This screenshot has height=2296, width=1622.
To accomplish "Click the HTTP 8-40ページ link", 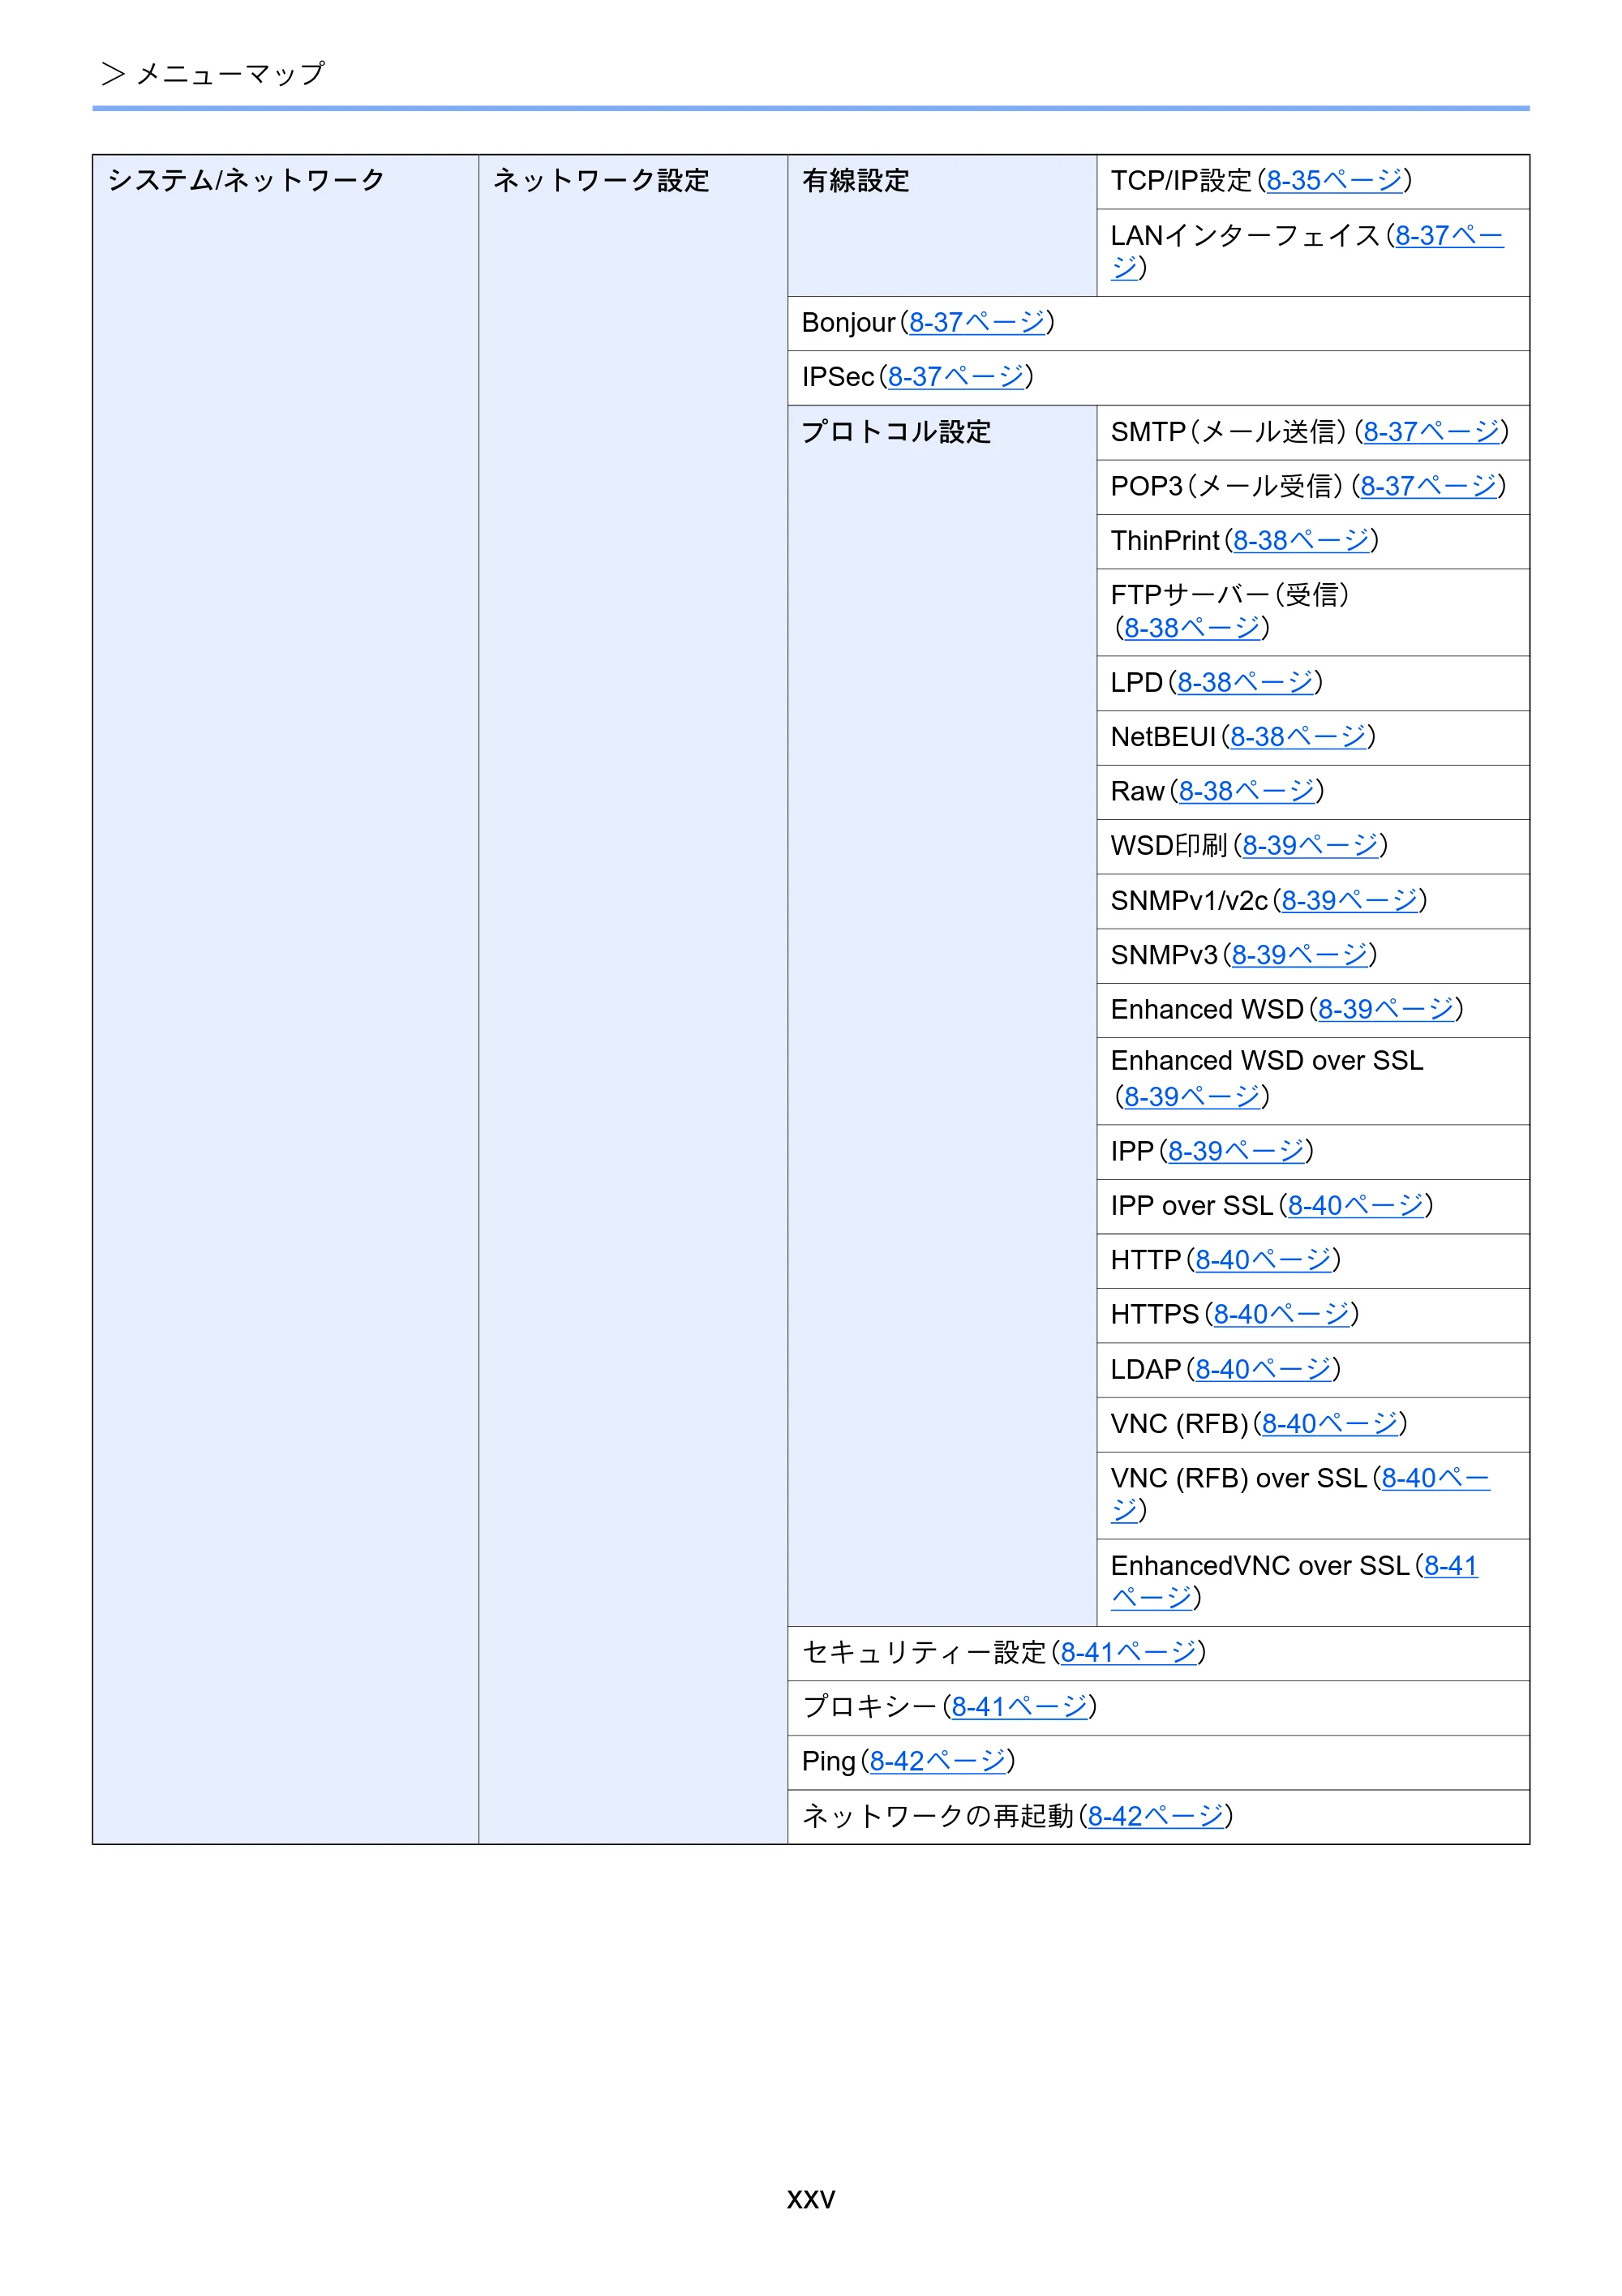I will click(x=1263, y=1260).
